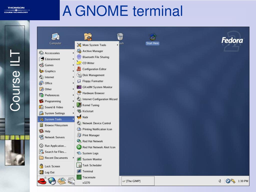
Task: Launch the office documents icon in panel
Action: 71,181
